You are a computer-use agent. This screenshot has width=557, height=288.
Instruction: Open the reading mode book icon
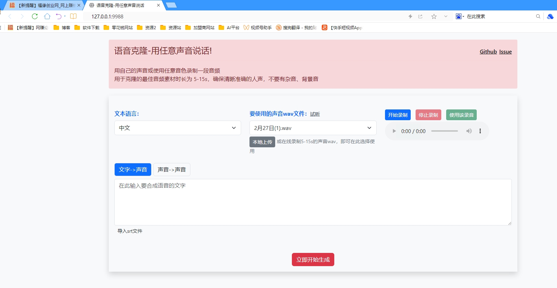pyautogui.click(x=73, y=16)
